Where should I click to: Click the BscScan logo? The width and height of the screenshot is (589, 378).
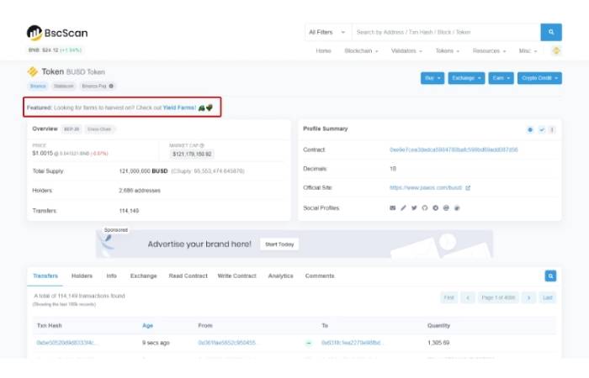coord(57,33)
